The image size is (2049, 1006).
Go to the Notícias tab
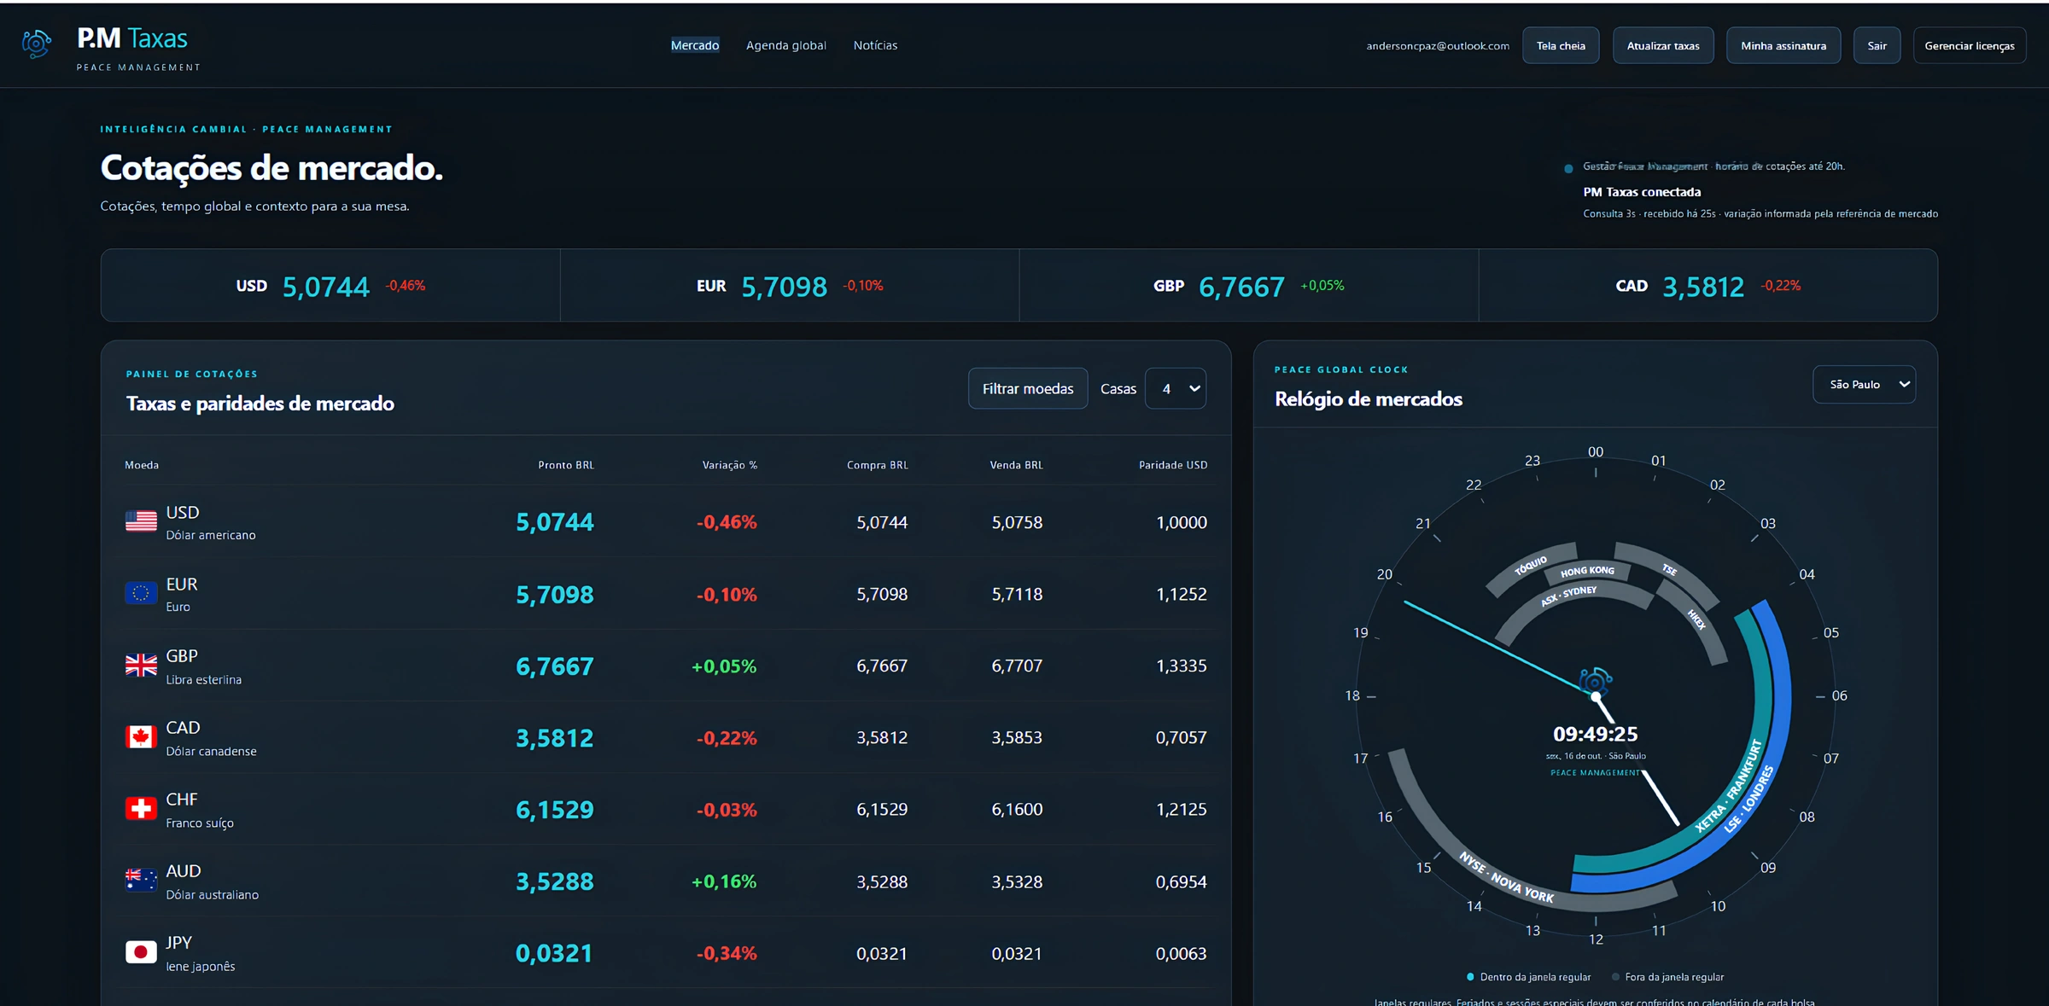point(875,45)
